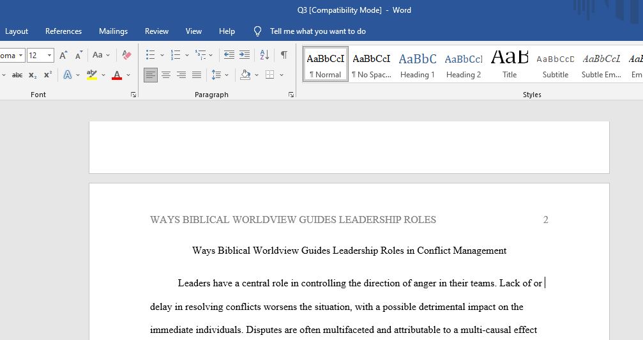Image resolution: width=643 pixels, height=340 pixels.
Task: Open font color dropdown arrow
Action: 128,75
